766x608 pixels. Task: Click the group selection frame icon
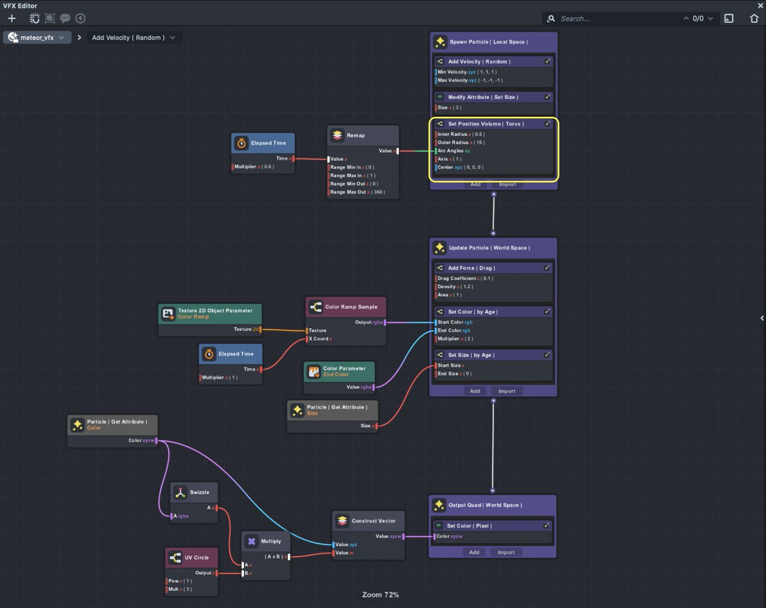pyautogui.click(x=50, y=19)
